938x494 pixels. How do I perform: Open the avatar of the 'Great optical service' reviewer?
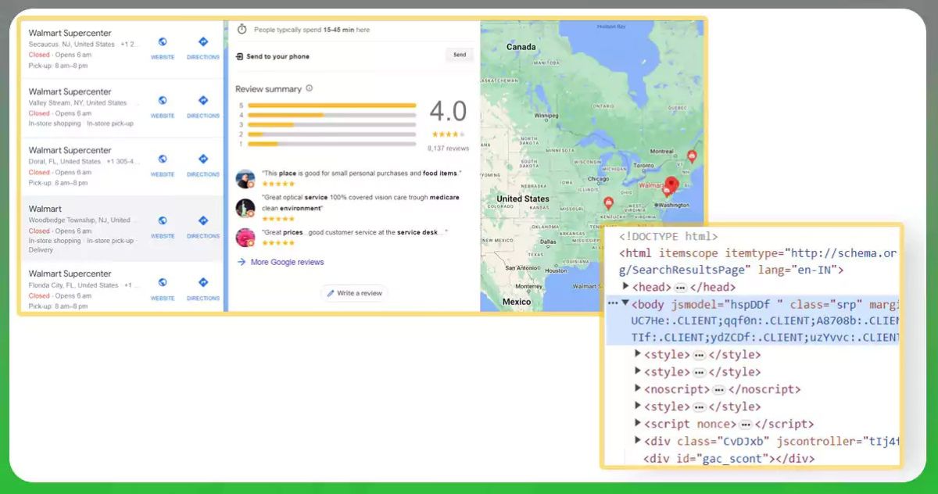245,207
